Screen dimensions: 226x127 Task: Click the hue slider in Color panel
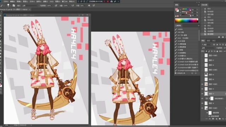click(186, 9)
